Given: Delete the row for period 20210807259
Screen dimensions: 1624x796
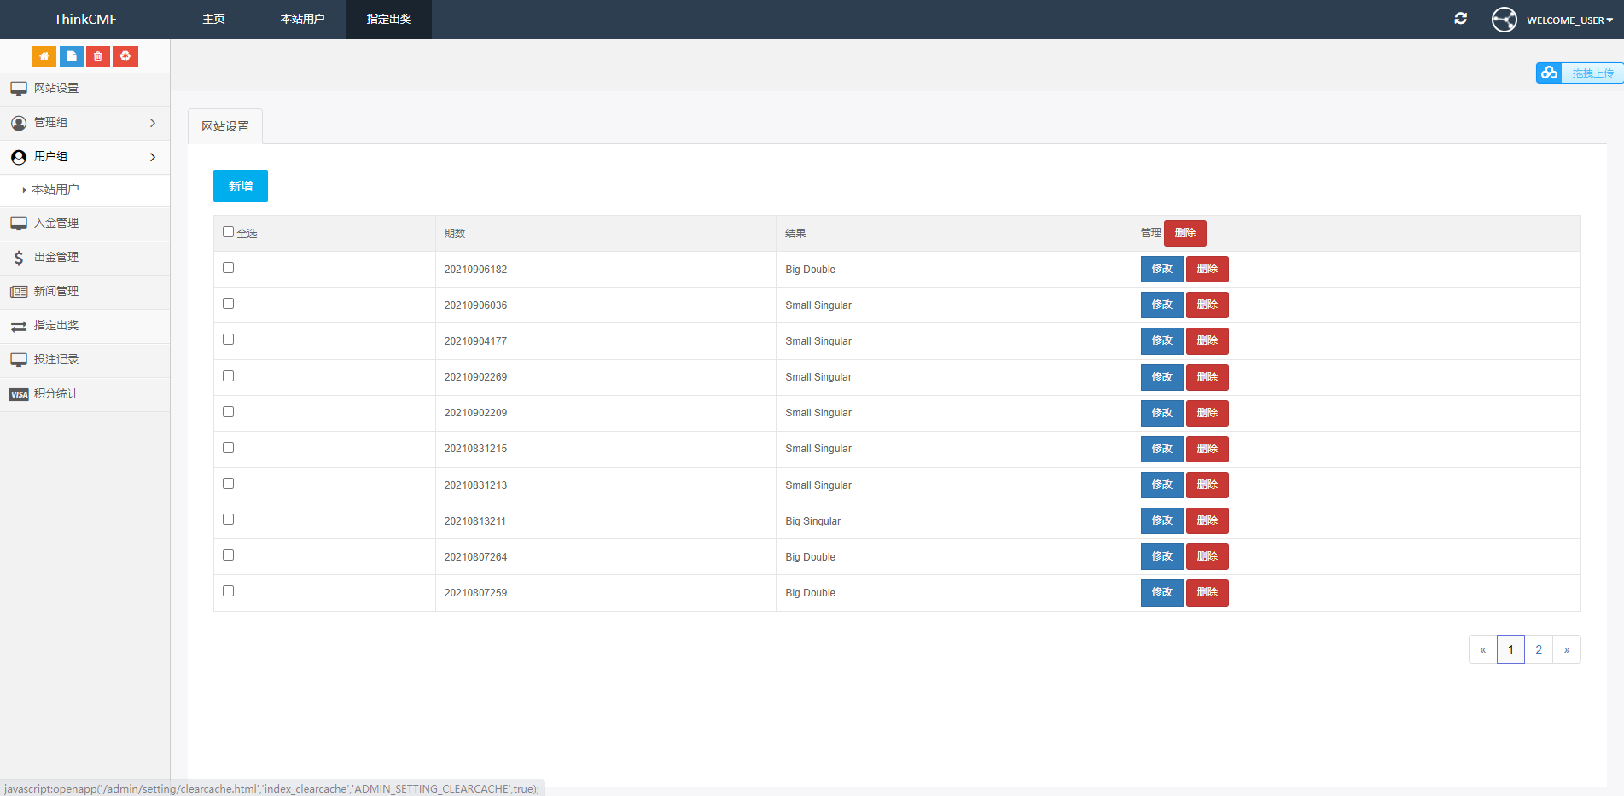Looking at the screenshot, I should 1207,593.
